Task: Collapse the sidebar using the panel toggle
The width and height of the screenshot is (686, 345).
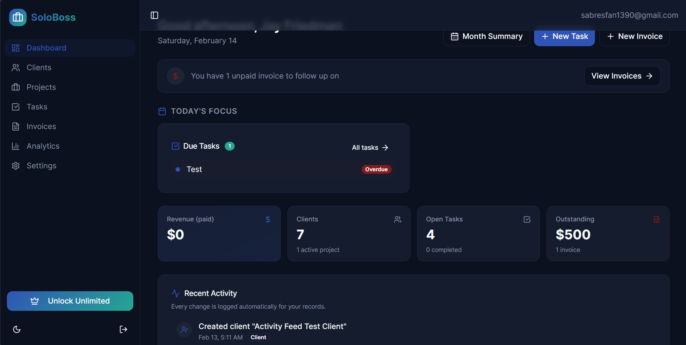Action: 154,15
